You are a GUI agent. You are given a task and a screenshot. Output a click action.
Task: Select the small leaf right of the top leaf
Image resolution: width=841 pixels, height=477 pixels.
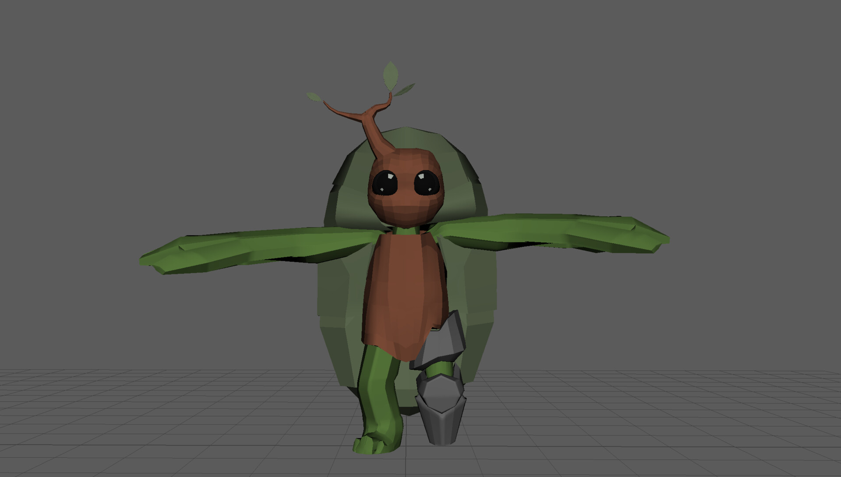click(404, 90)
